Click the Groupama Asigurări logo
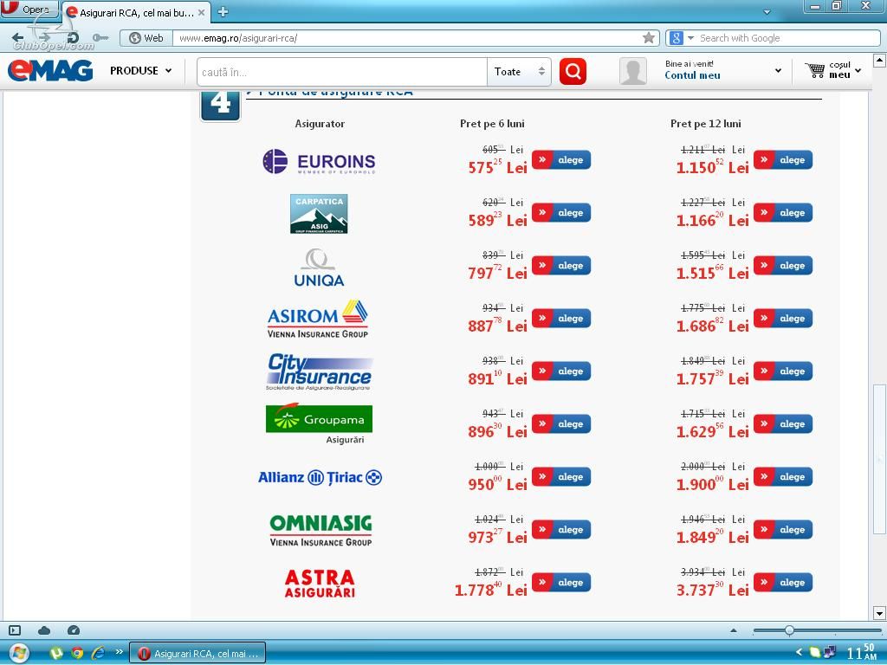The width and height of the screenshot is (887, 665). click(319, 424)
